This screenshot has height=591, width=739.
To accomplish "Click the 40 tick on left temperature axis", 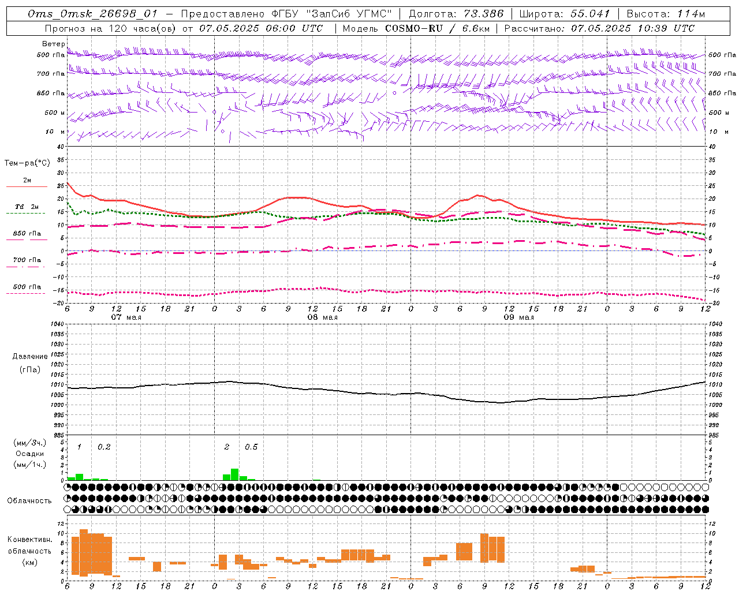I will pos(61,147).
